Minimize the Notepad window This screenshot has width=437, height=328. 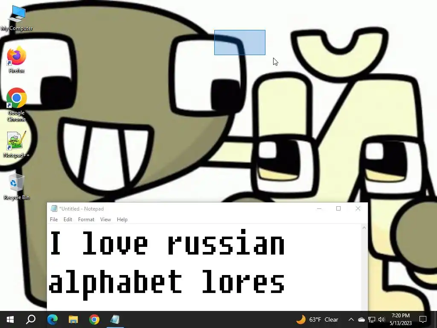pos(319,208)
